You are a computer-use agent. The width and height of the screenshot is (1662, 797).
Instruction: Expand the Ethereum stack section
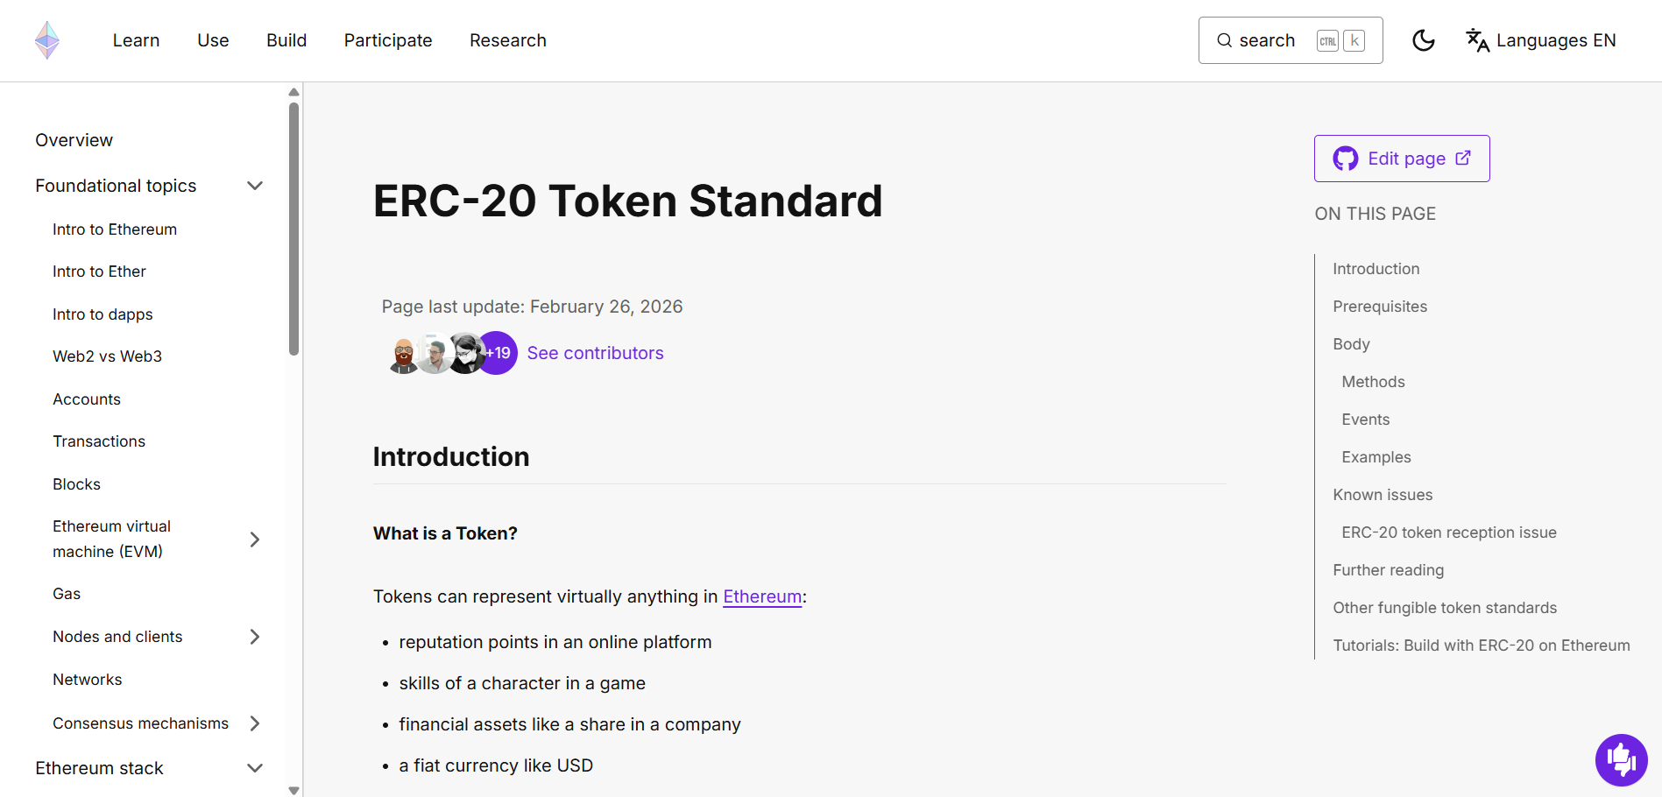coord(254,768)
